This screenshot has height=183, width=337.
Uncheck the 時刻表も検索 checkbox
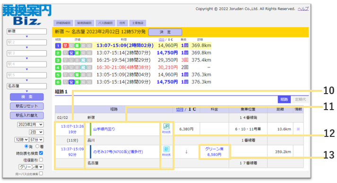tap(41, 153)
